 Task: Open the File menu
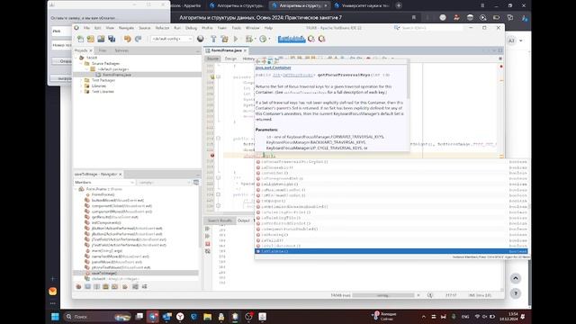(86, 28)
